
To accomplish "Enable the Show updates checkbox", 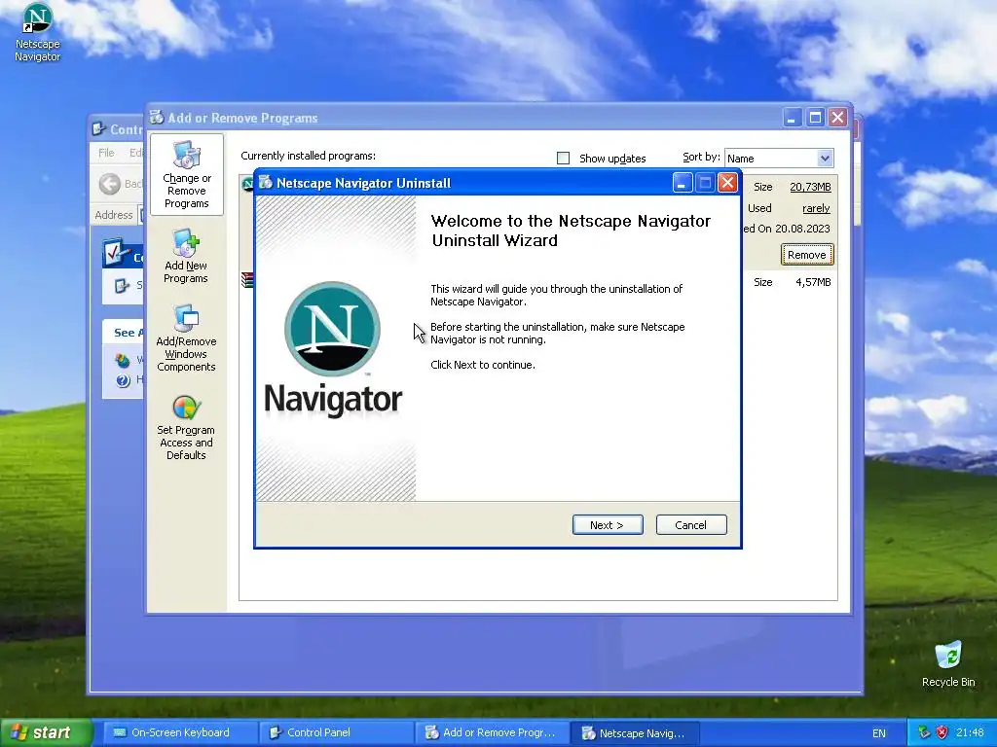I will pyautogui.click(x=564, y=159).
